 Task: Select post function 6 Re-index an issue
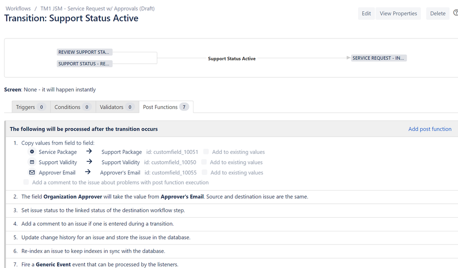tap(232, 251)
